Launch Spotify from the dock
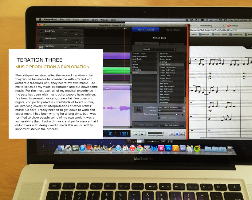This screenshot has width=252, height=200. click(197, 149)
